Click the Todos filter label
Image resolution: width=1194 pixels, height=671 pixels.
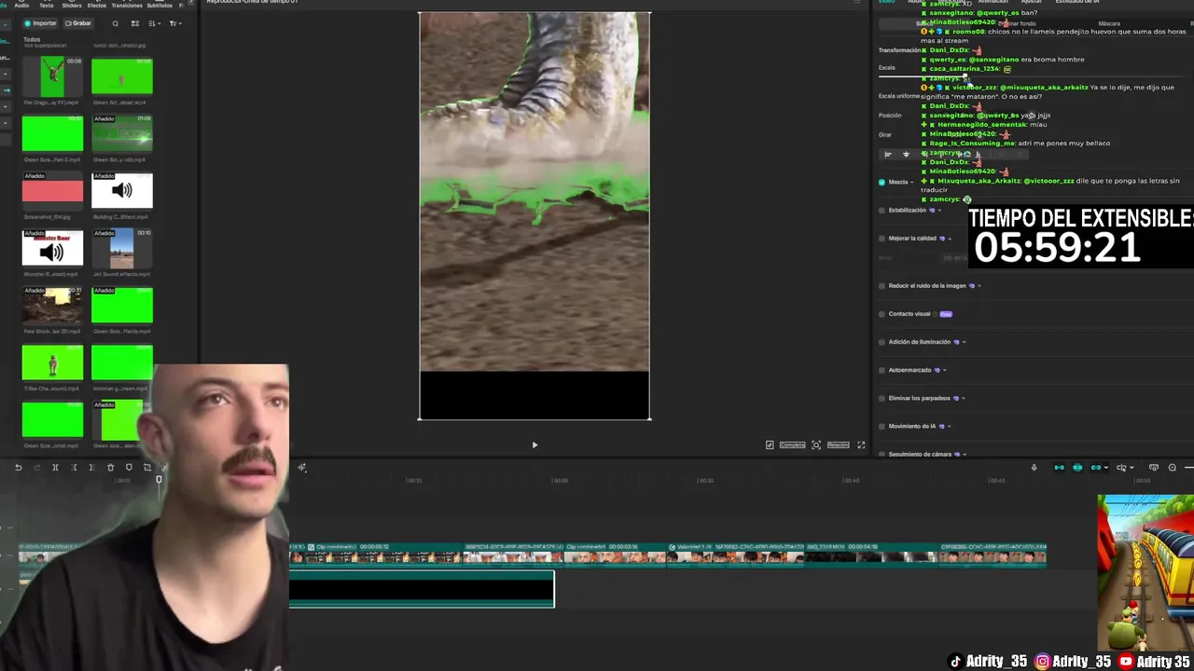[32, 39]
